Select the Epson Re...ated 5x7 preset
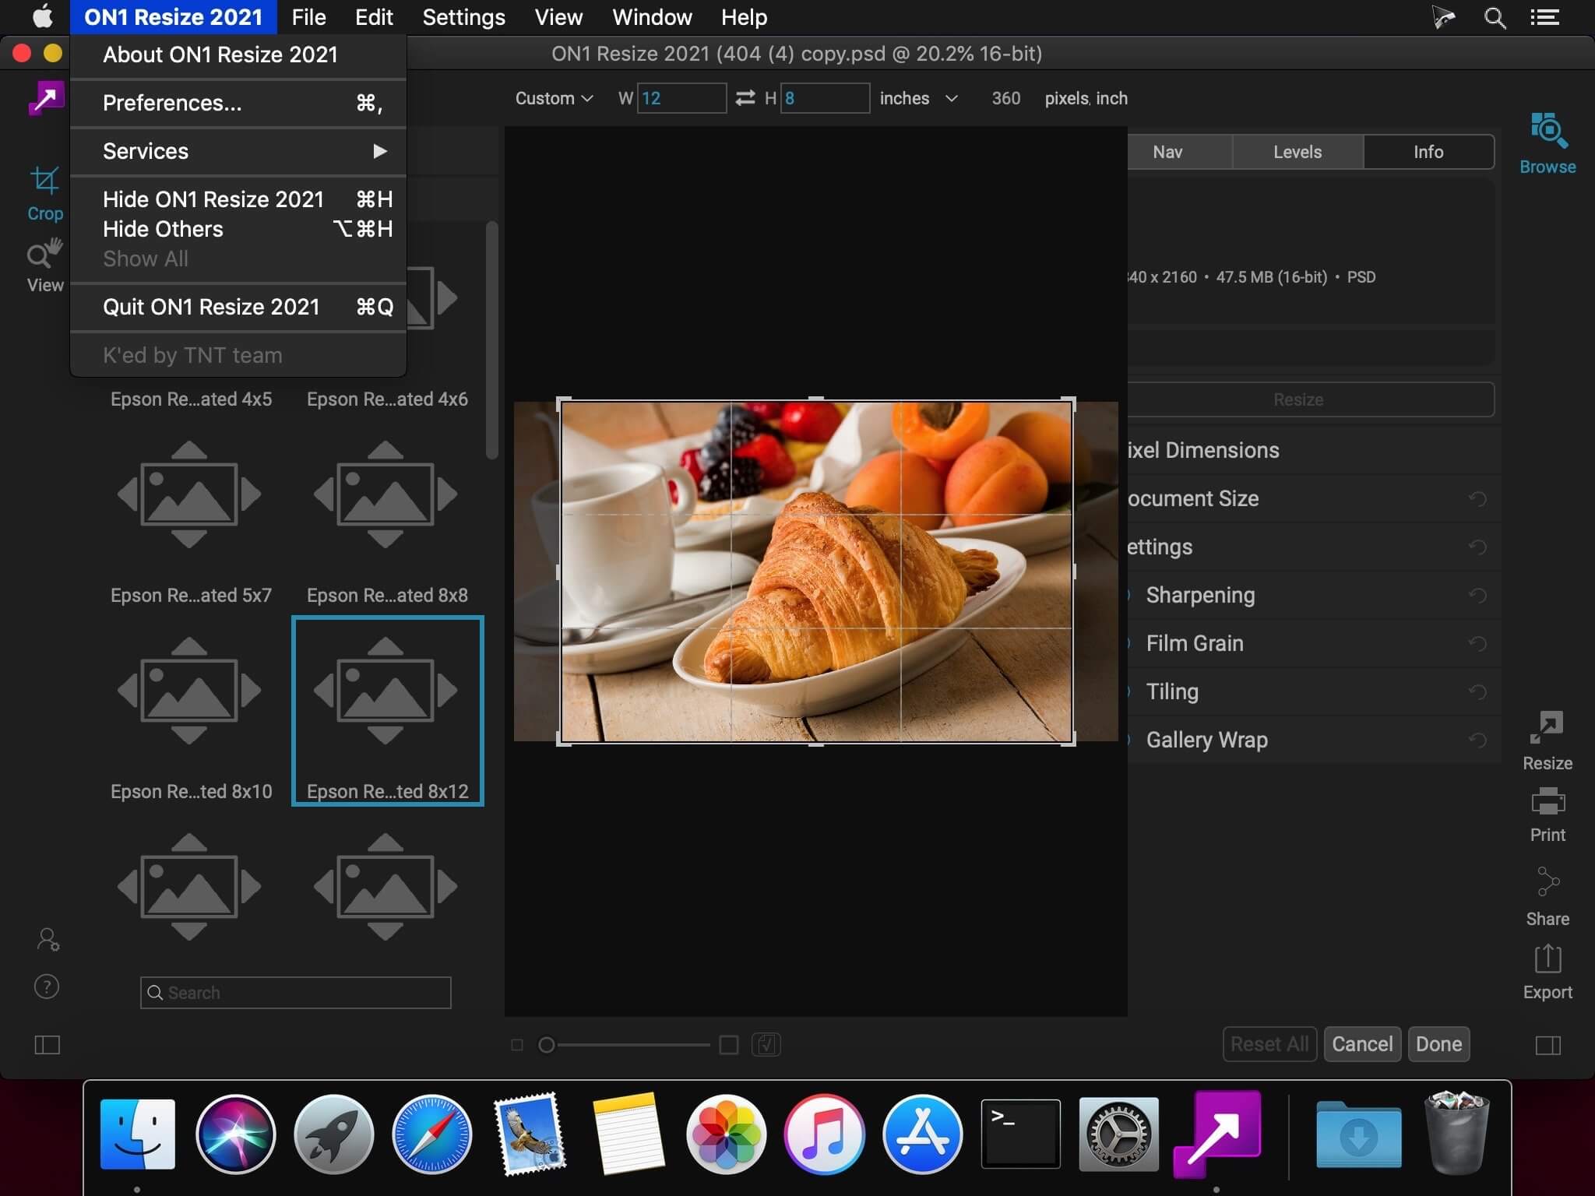The height and width of the screenshot is (1196, 1595). 191,515
